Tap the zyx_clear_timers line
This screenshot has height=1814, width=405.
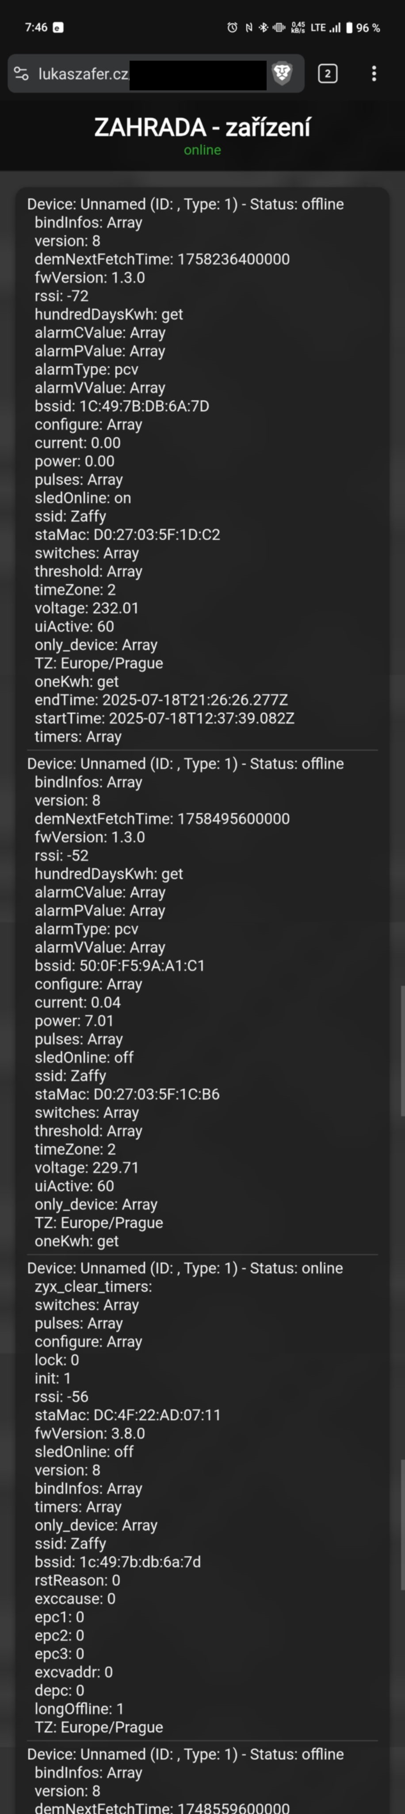93,1287
